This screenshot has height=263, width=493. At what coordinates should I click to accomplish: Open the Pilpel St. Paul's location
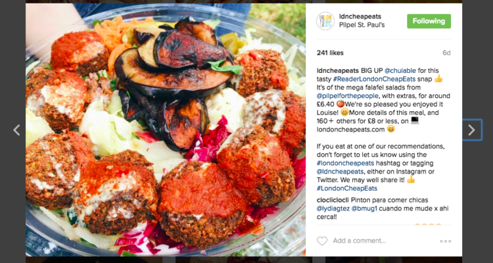tap(362, 25)
